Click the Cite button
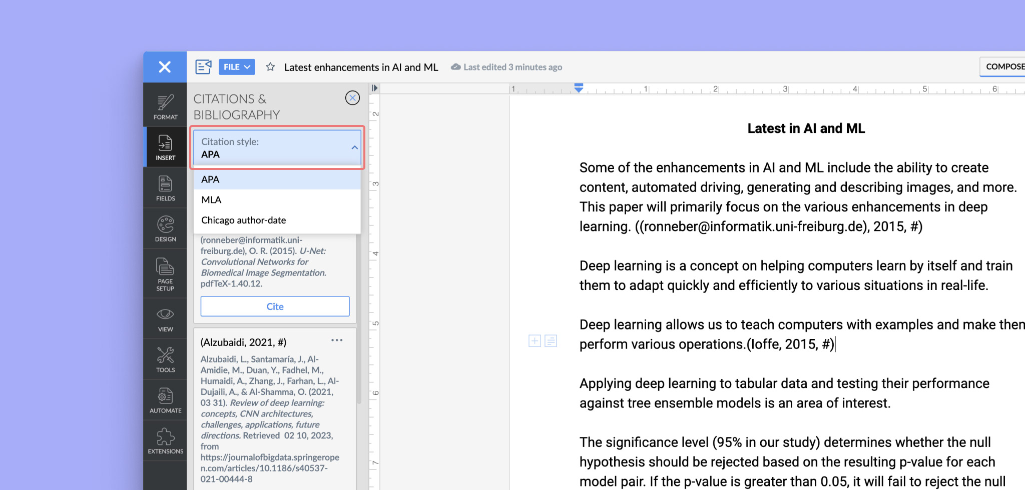 click(275, 306)
